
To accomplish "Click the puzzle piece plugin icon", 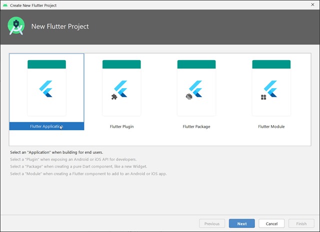I will point(114,97).
